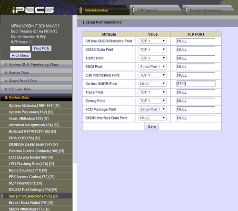Screen dimensions: 238x211
Task: Click the Save button
Action: coord(152,127)
